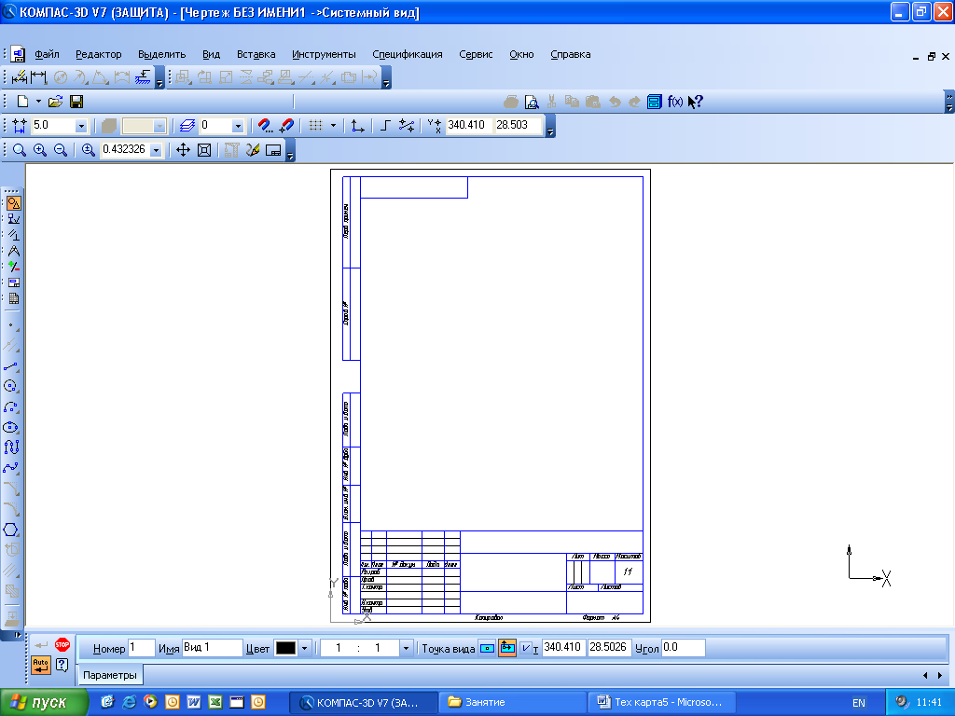This screenshot has height=716, width=955.
Task: Open the Выделить menu
Action: point(161,54)
